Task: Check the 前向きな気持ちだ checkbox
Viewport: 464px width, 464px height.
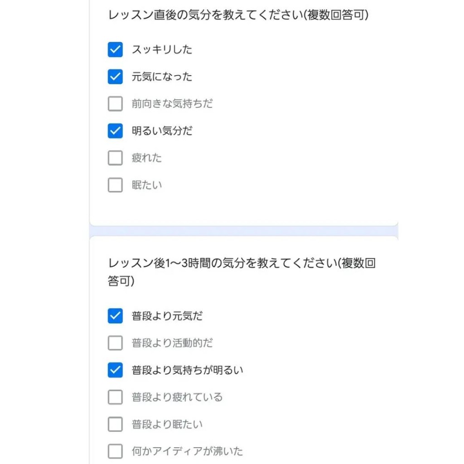Action: pos(116,104)
